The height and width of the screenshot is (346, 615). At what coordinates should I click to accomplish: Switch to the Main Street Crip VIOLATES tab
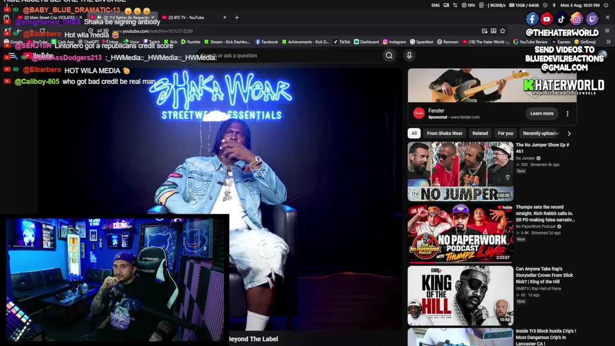coord(49,17)
